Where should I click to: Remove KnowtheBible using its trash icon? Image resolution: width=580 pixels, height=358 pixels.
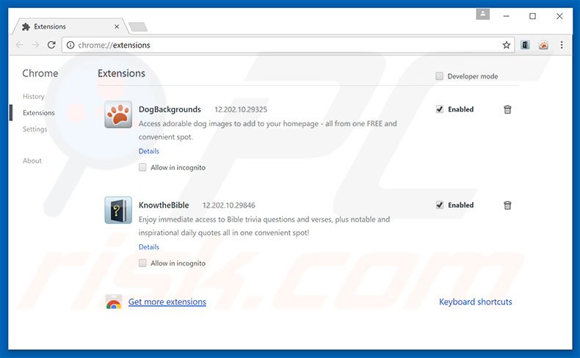point(507,205)
